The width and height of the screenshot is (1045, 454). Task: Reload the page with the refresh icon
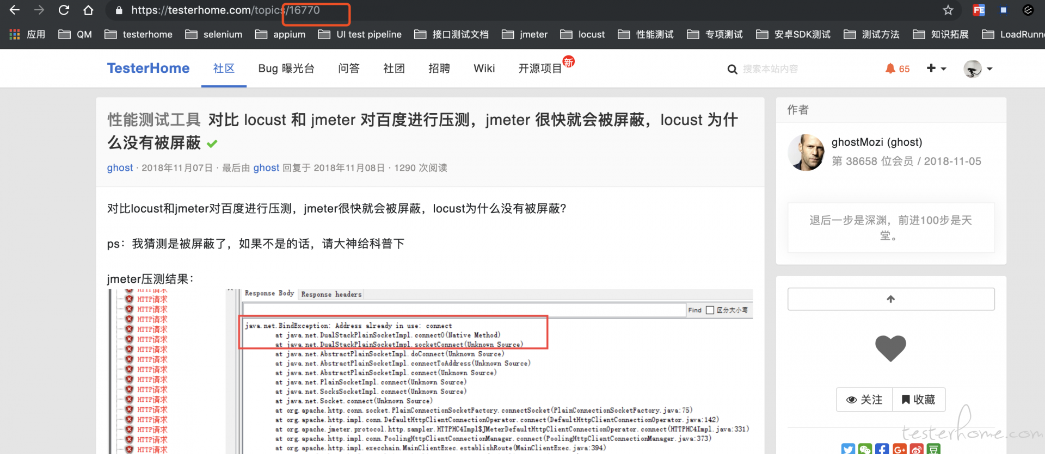pyautogui.click(x=64, y=10)
